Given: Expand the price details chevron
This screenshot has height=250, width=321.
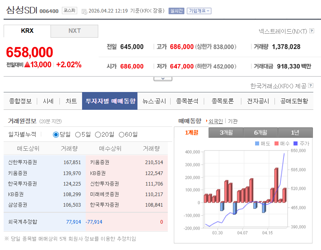Looking at the screenshot, I should [163, 79].
